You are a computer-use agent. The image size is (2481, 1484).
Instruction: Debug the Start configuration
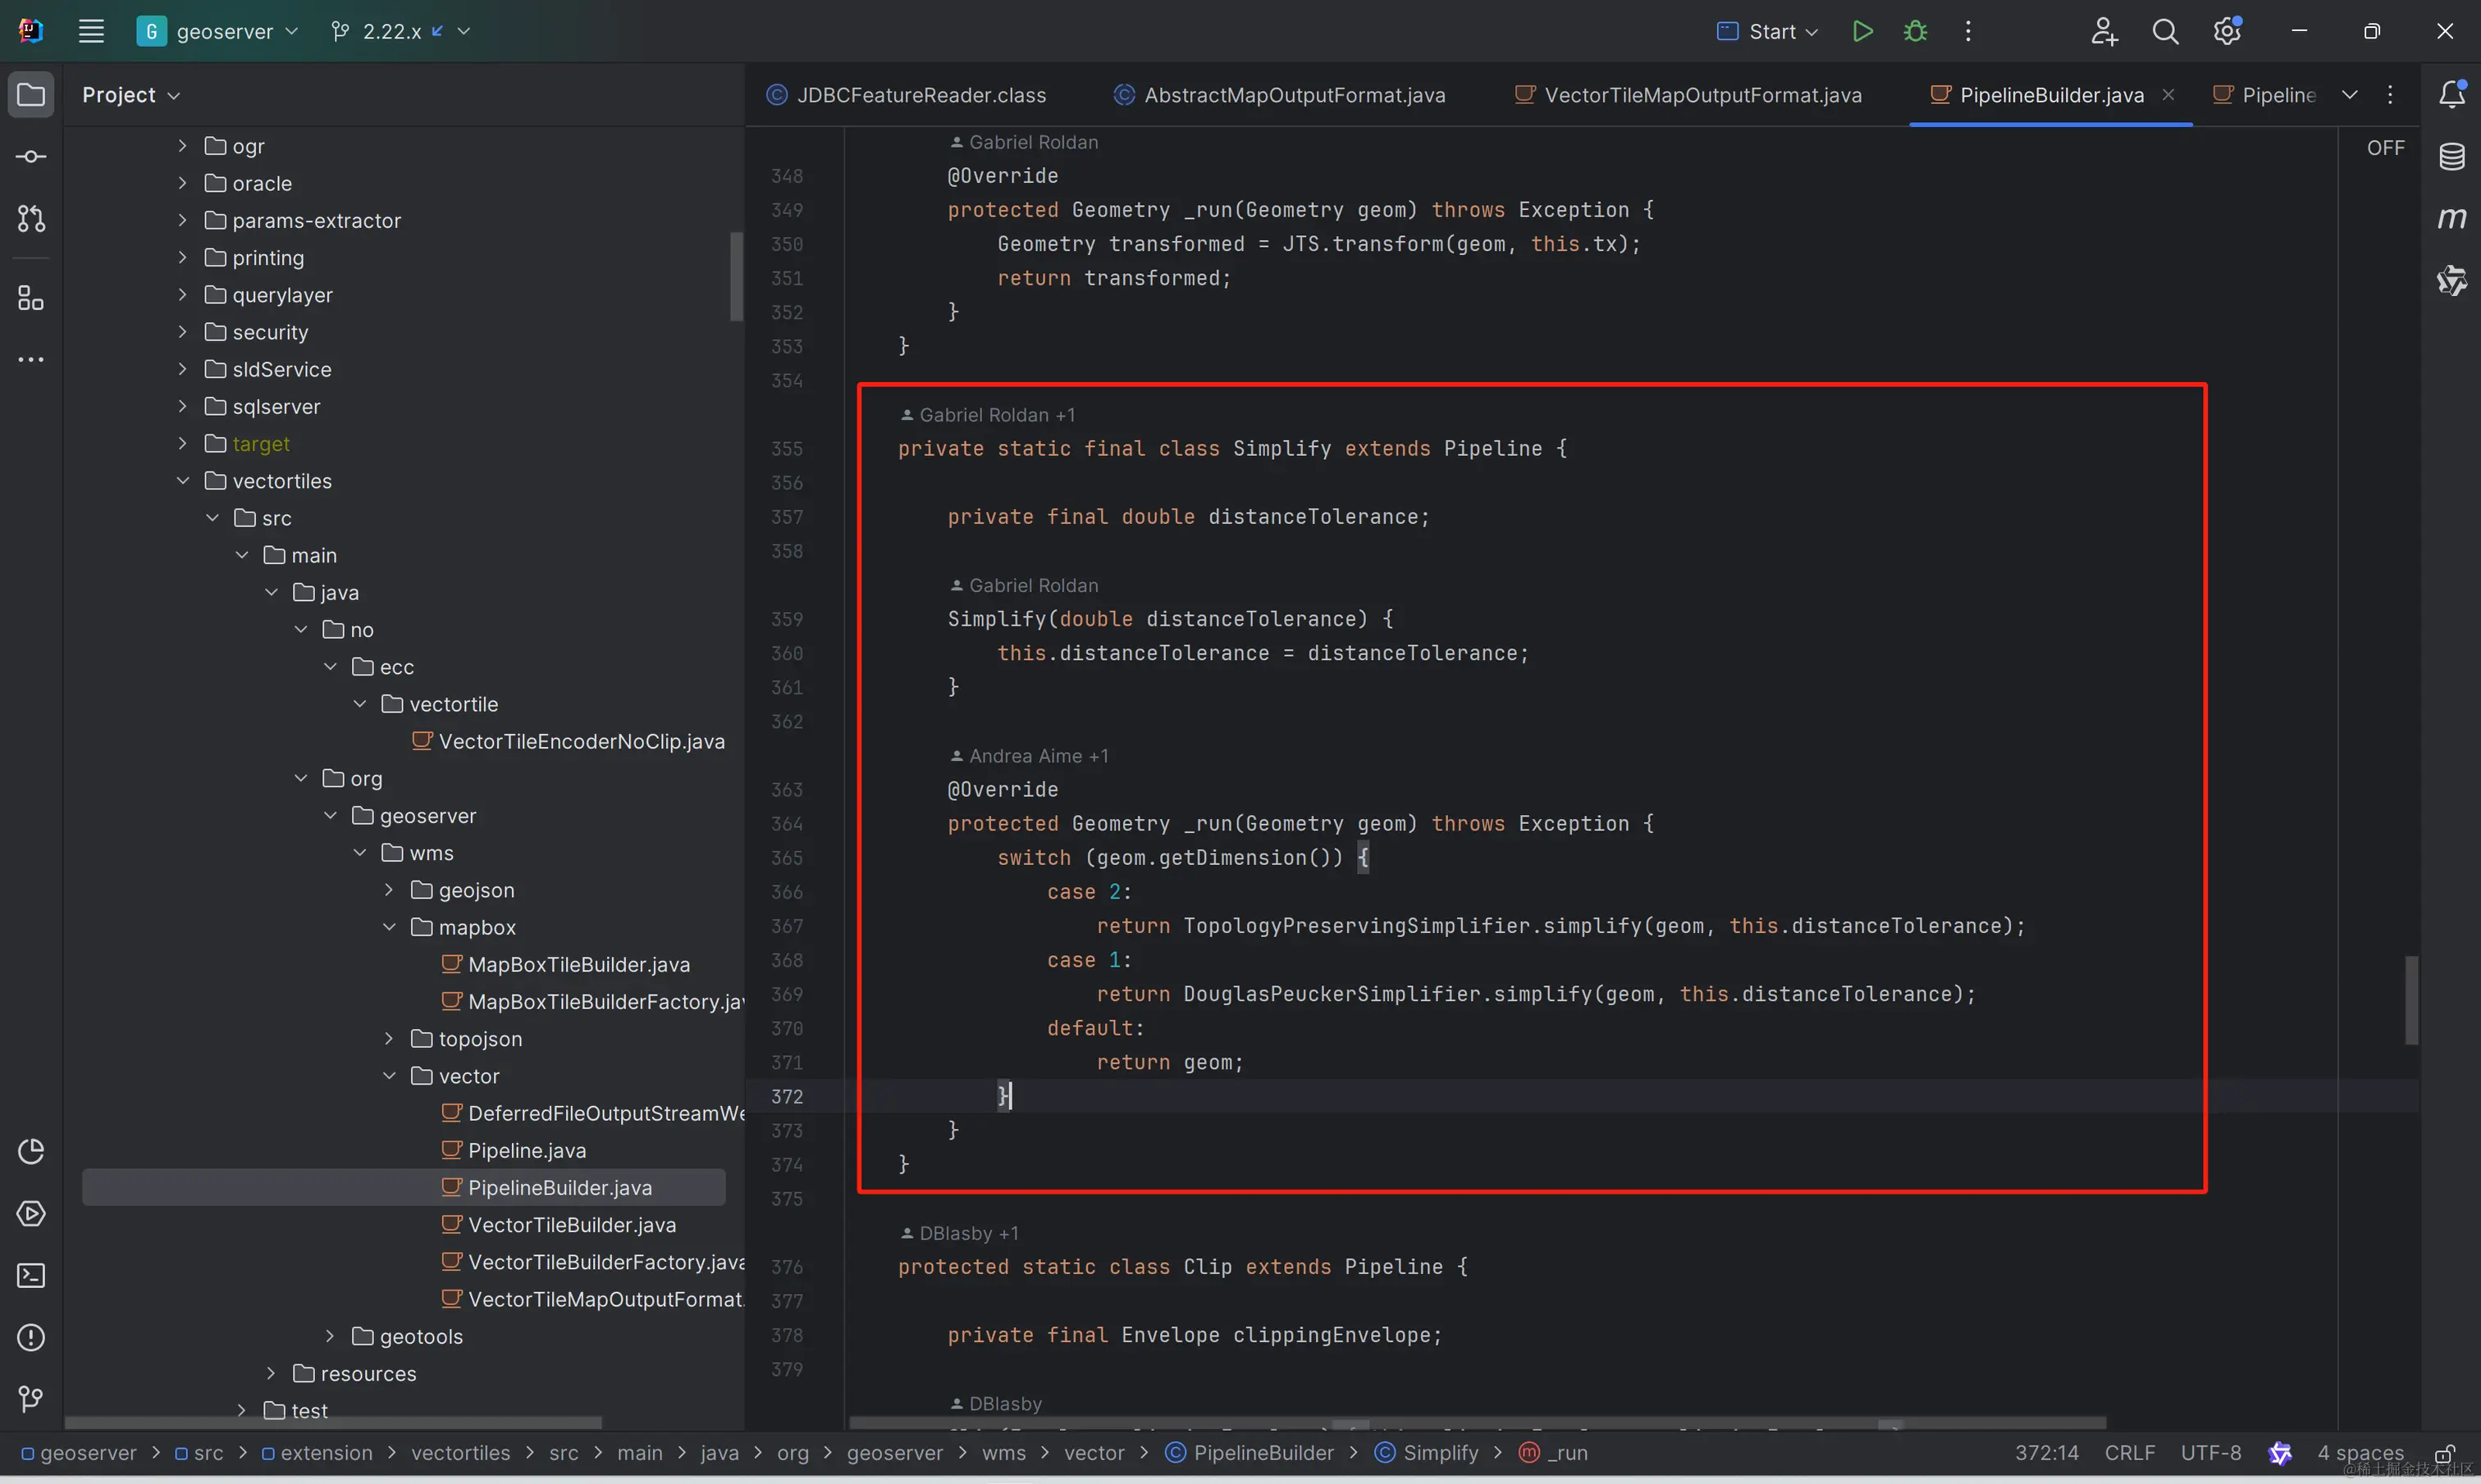pos(1916,31)
